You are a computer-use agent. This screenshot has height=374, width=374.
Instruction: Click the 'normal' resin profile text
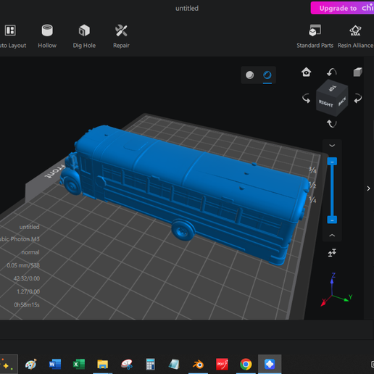pos(30,252)
